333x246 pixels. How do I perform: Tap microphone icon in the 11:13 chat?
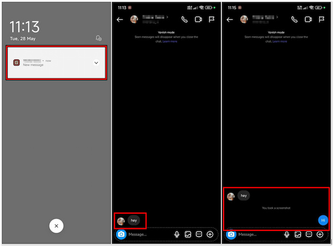[176, 235]
